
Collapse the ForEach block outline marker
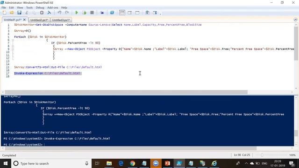tap(13, 40)
